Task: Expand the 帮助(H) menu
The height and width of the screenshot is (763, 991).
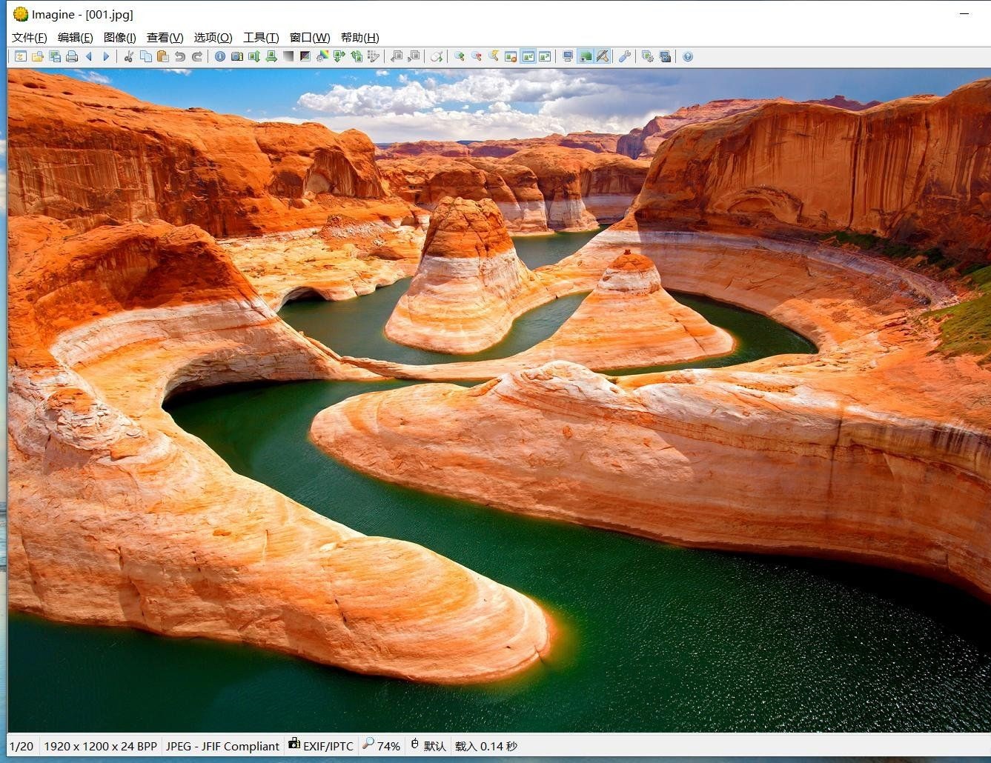Action: [x=359, y=38]
